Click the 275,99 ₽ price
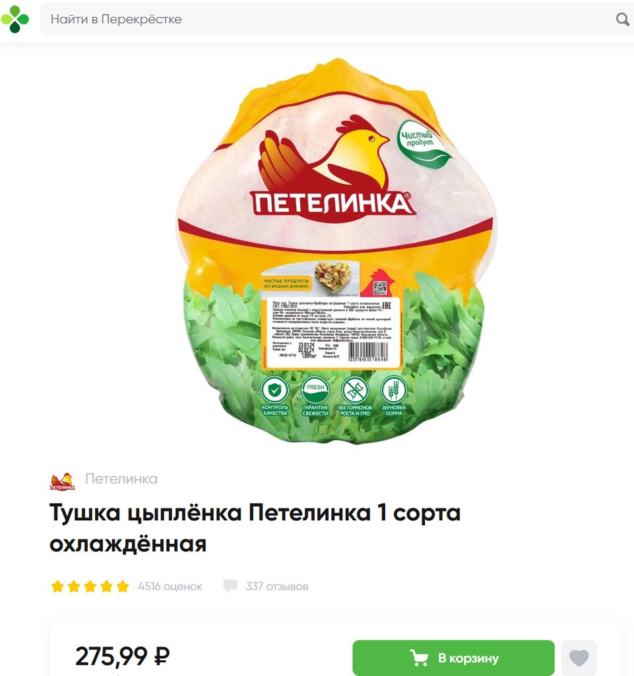The image size is (634, 676). pos(123,656)
